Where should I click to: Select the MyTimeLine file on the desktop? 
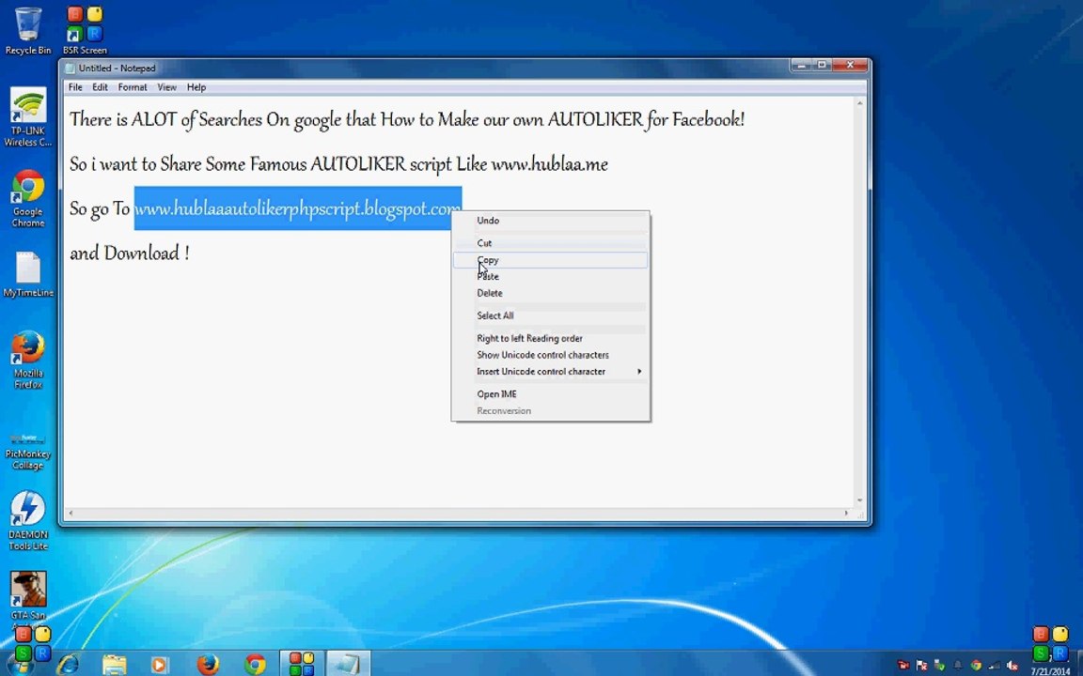[27, 274]
